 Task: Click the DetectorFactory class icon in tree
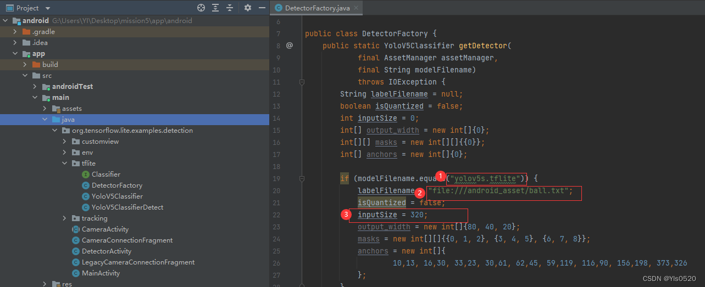(86, 185)
